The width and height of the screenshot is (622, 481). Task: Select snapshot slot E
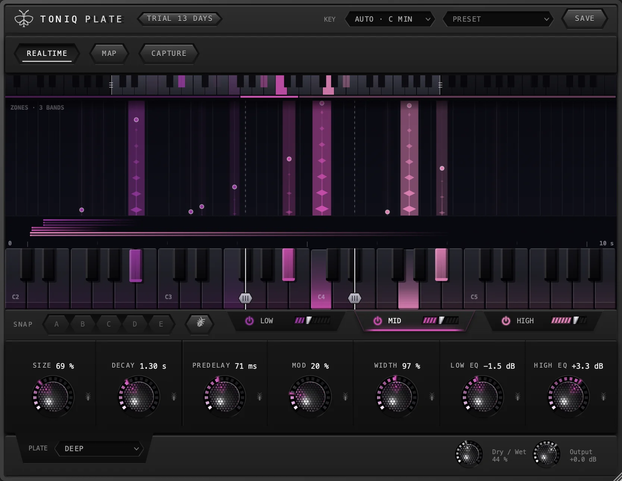click(161, 324)
